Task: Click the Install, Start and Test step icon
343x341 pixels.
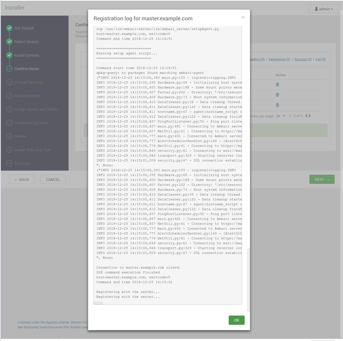Action: (x=9, y=150)
